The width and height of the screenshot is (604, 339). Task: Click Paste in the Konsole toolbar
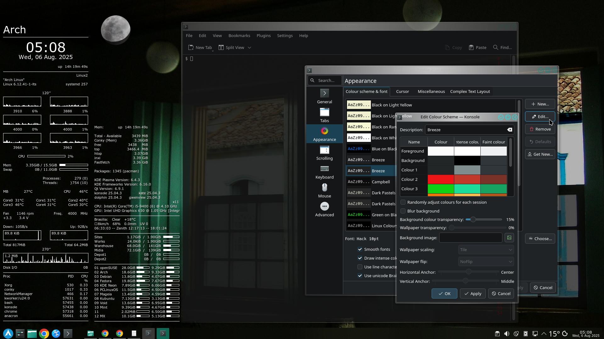tap(478, 47)
